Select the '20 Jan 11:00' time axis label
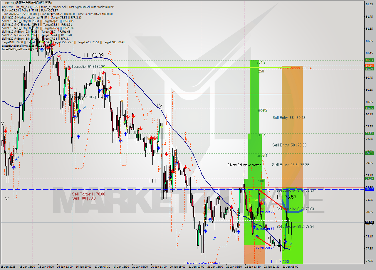Viewport: 376px width, 270px height. pyautogui.click(x=159, y=267)
